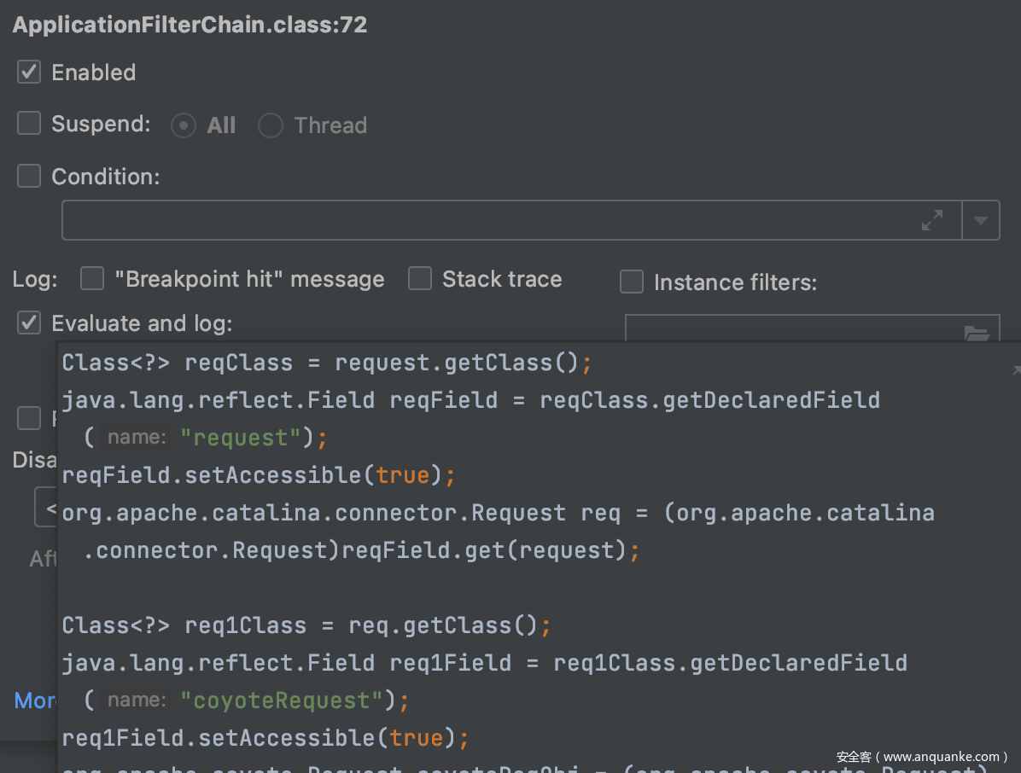Disable the Evaluate and log checkbox

tap(29, 323)
